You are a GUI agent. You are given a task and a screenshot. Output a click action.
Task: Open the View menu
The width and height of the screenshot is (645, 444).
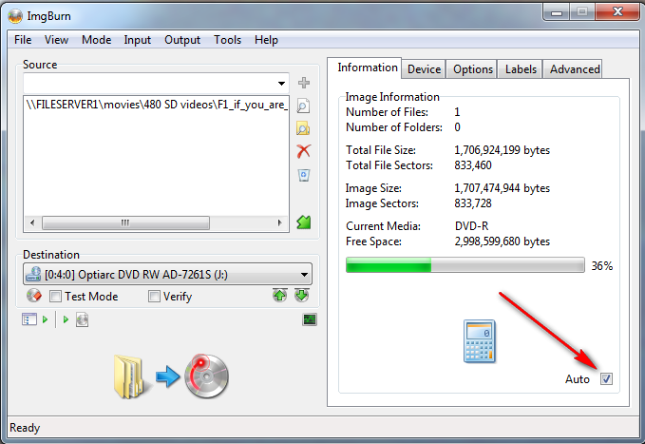[x=56, y=40]
